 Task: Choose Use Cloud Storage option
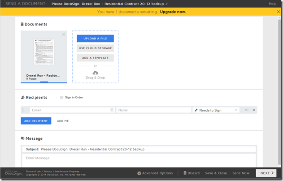pyautogui.click(x=95, y=48)
